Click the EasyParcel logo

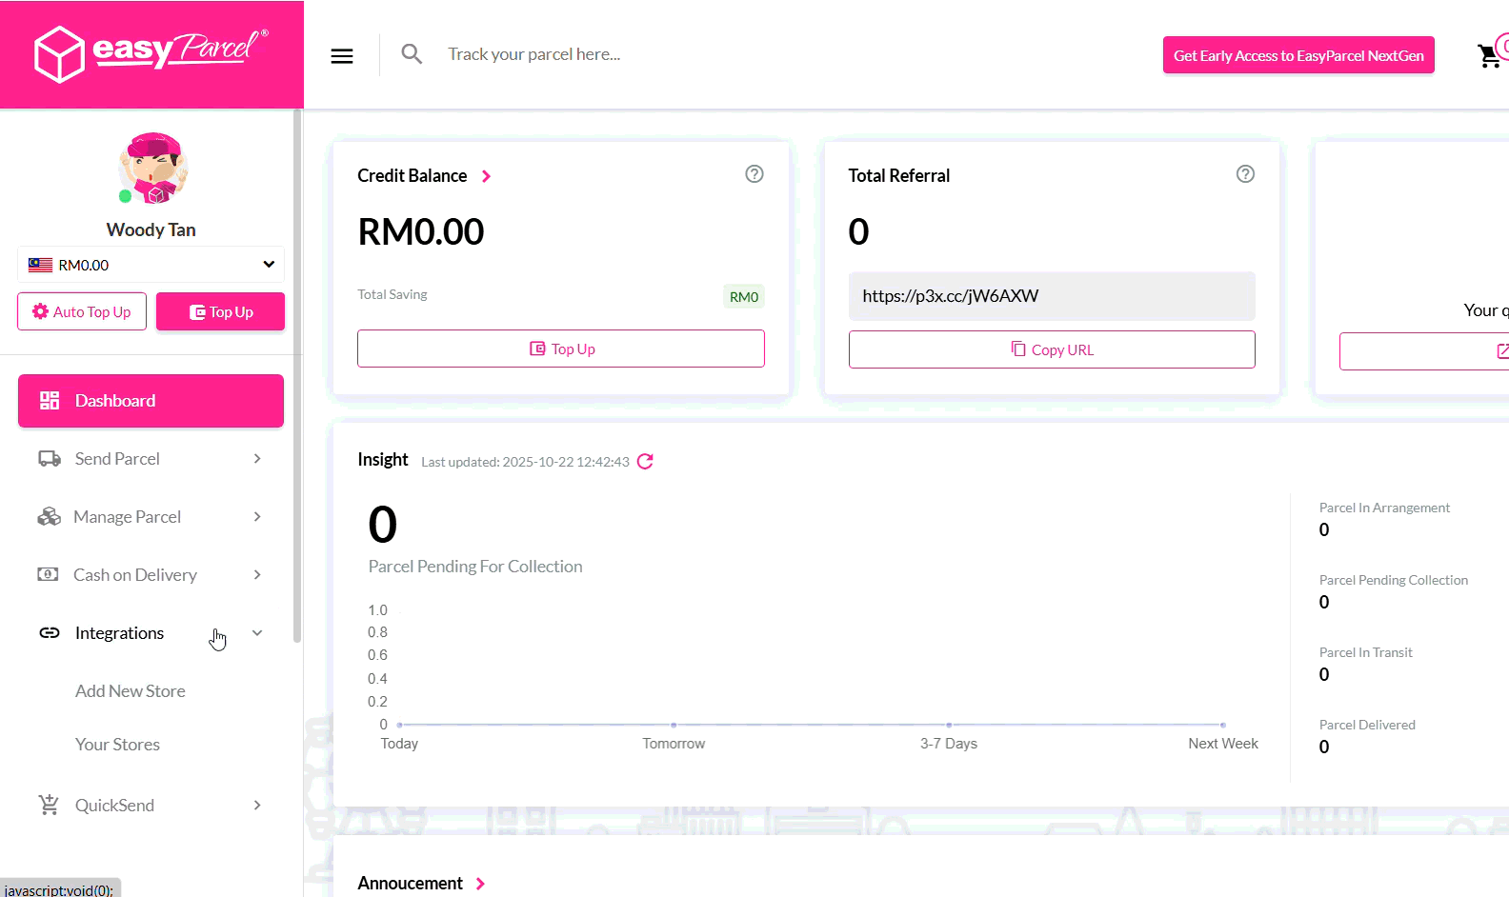(151, 53)
